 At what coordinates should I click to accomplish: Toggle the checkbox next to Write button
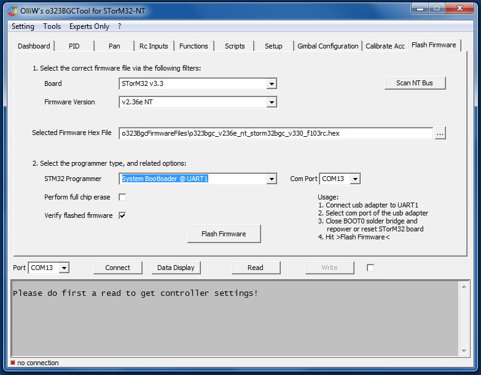coord(370,268)
